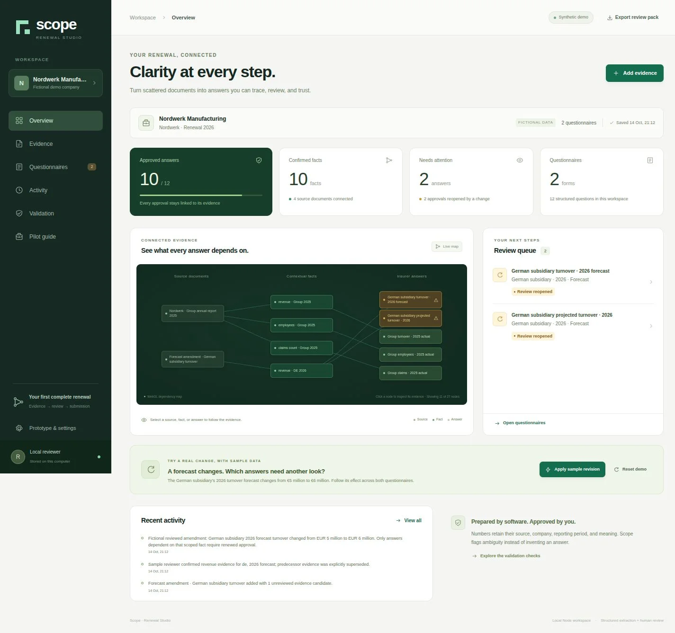Click reopened icon for projected turnover item
The height and width of the screenshot is (633, 675).
[500, 319]
